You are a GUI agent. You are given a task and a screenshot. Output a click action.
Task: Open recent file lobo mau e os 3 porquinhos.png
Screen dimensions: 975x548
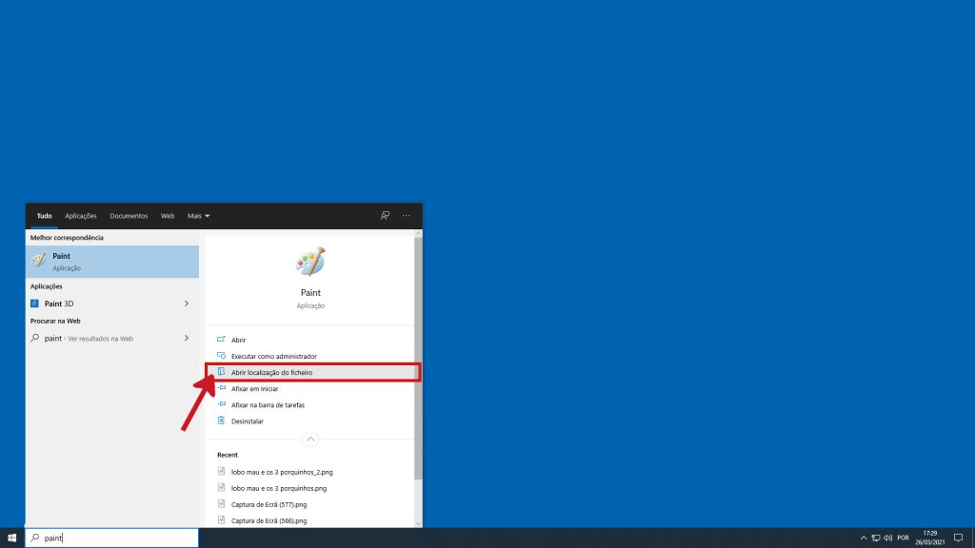tap(279, 488)
